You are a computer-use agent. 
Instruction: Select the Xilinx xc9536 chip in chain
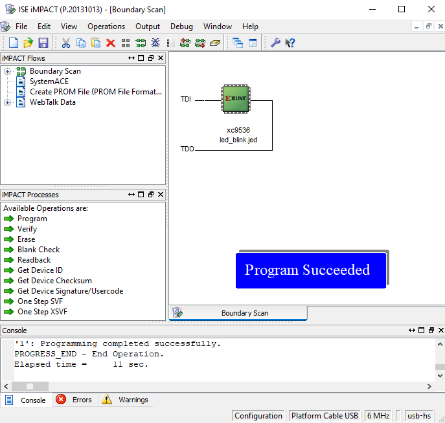[236, 99]
